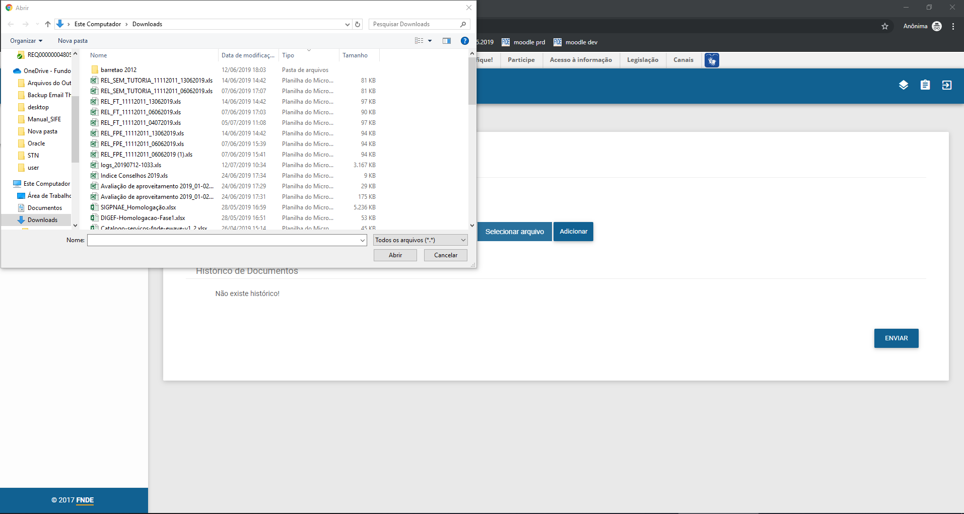
Task: Open the Legislação menu item
Action: point(643,60)
